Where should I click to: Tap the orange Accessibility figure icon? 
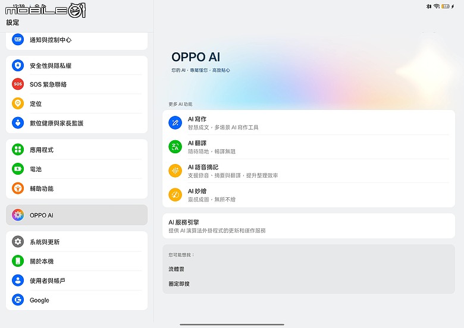18,188
